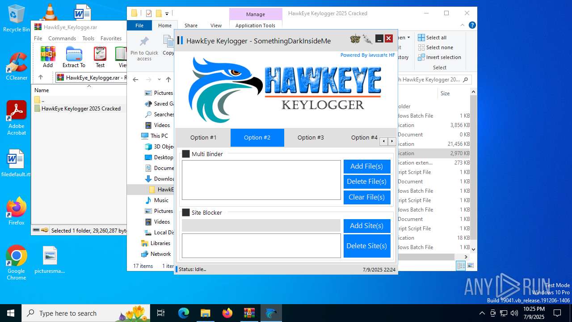Open volume control in system tray

[514, 313]
